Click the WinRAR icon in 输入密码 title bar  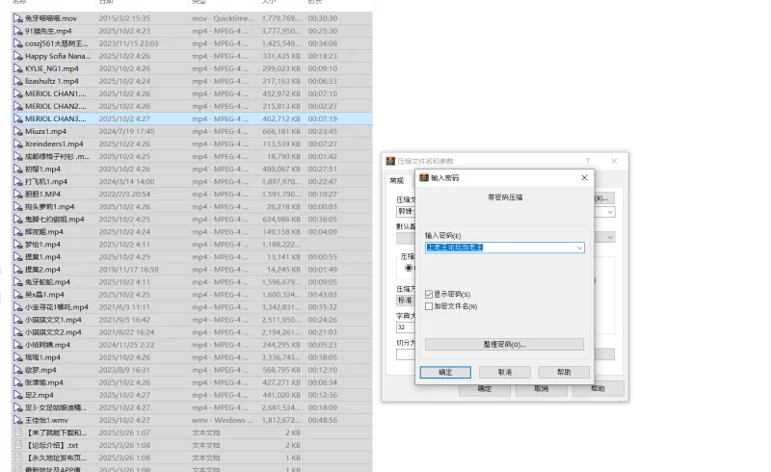(423, 178)
